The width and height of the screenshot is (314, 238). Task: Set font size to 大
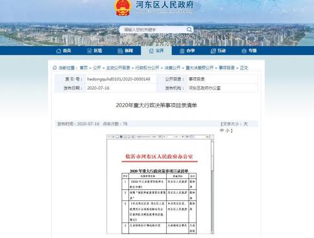pyautogui.click(x=245, y=124)
